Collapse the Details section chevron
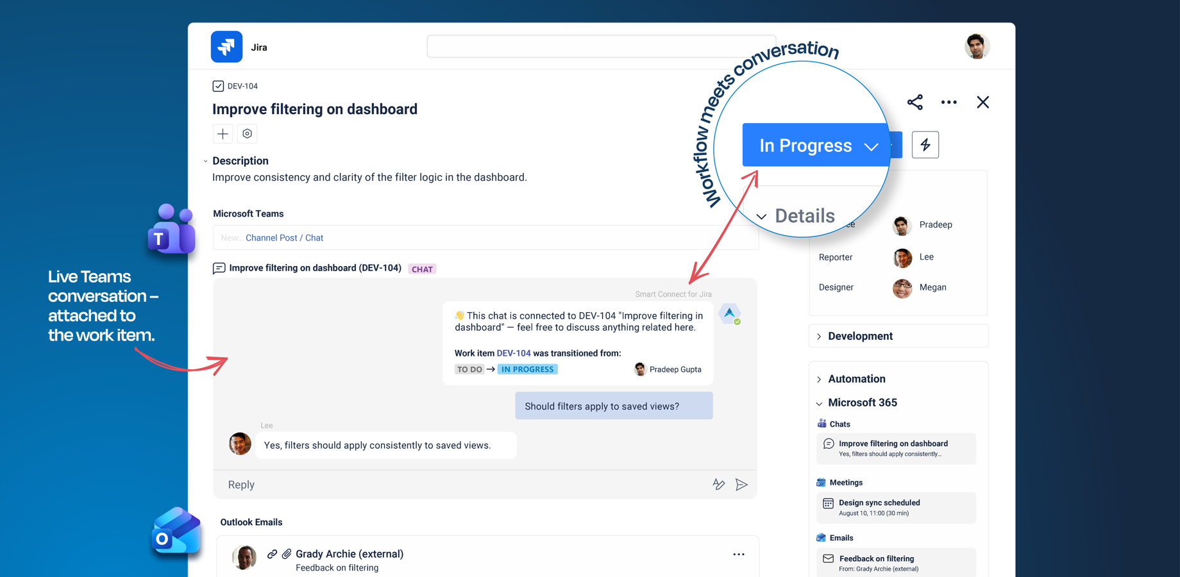1180x577 pixels. click(x=761, y=216)
